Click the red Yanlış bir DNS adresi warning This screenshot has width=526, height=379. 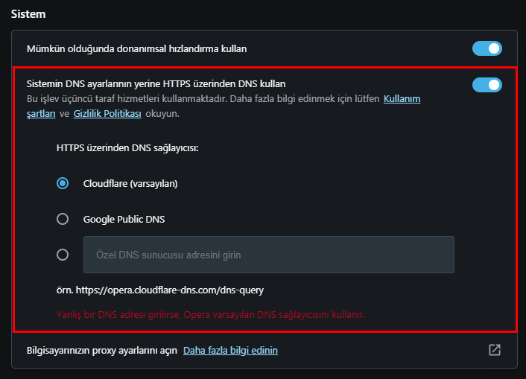pos(211,314)
